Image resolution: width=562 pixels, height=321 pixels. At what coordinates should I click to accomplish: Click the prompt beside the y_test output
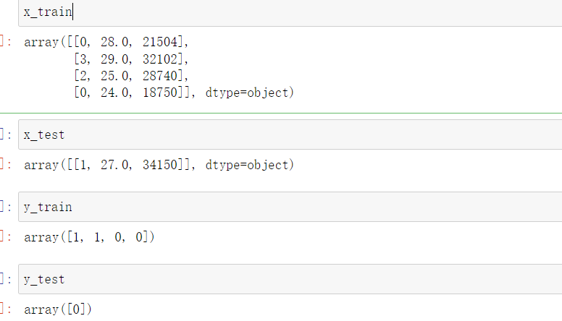pos(5,309)
